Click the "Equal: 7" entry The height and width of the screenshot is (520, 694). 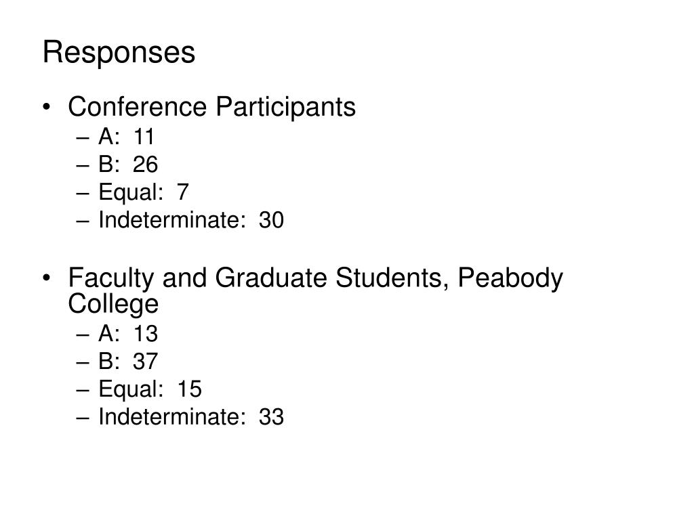click(144, 193)
